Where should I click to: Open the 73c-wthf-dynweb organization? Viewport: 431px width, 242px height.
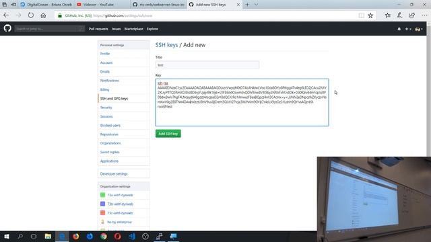[120, 213]
